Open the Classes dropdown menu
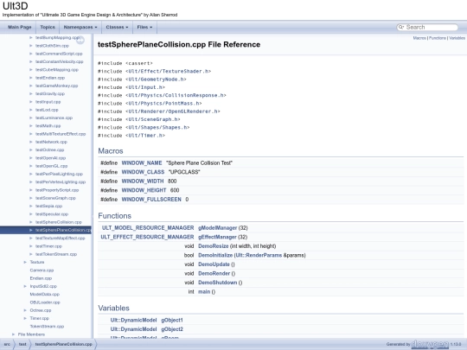467x350 pixels. pos(117,27)
